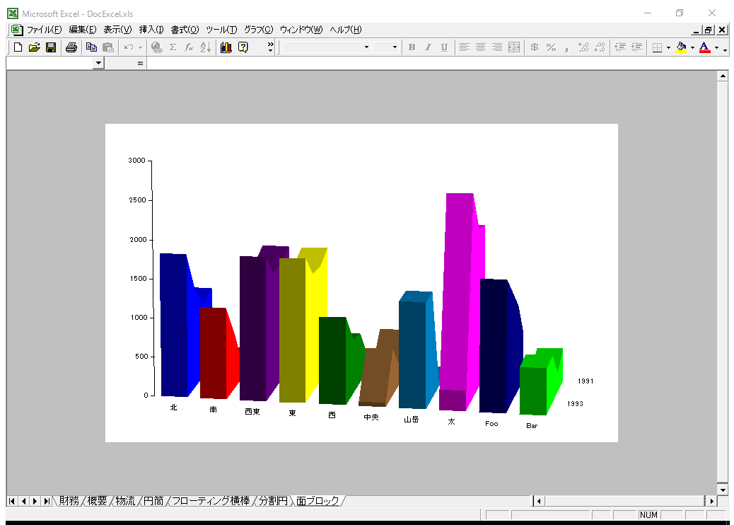Save the workbook with the floppy icon
Image resolution: width=734 pixels, height=525 pixels.
click(x=51, y=47)
